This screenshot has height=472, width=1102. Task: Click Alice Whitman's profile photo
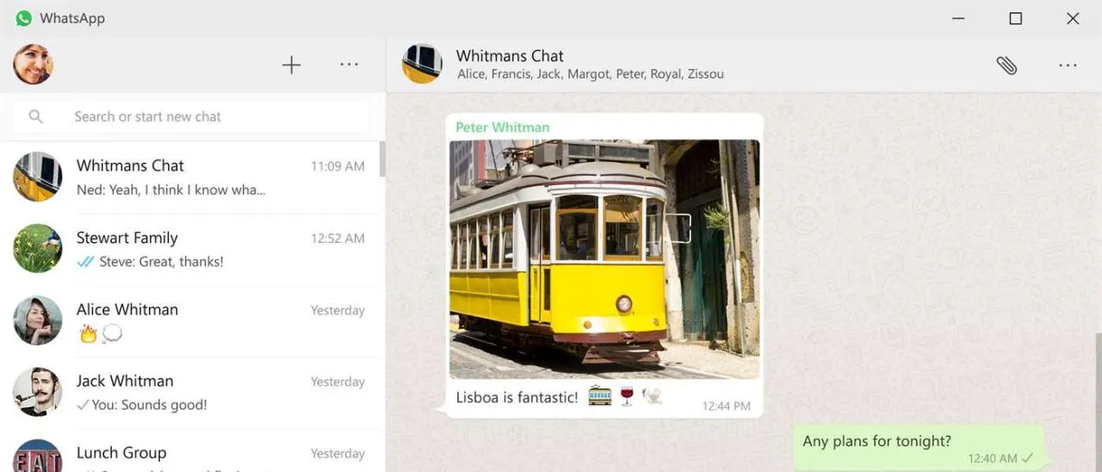point(38,320)
